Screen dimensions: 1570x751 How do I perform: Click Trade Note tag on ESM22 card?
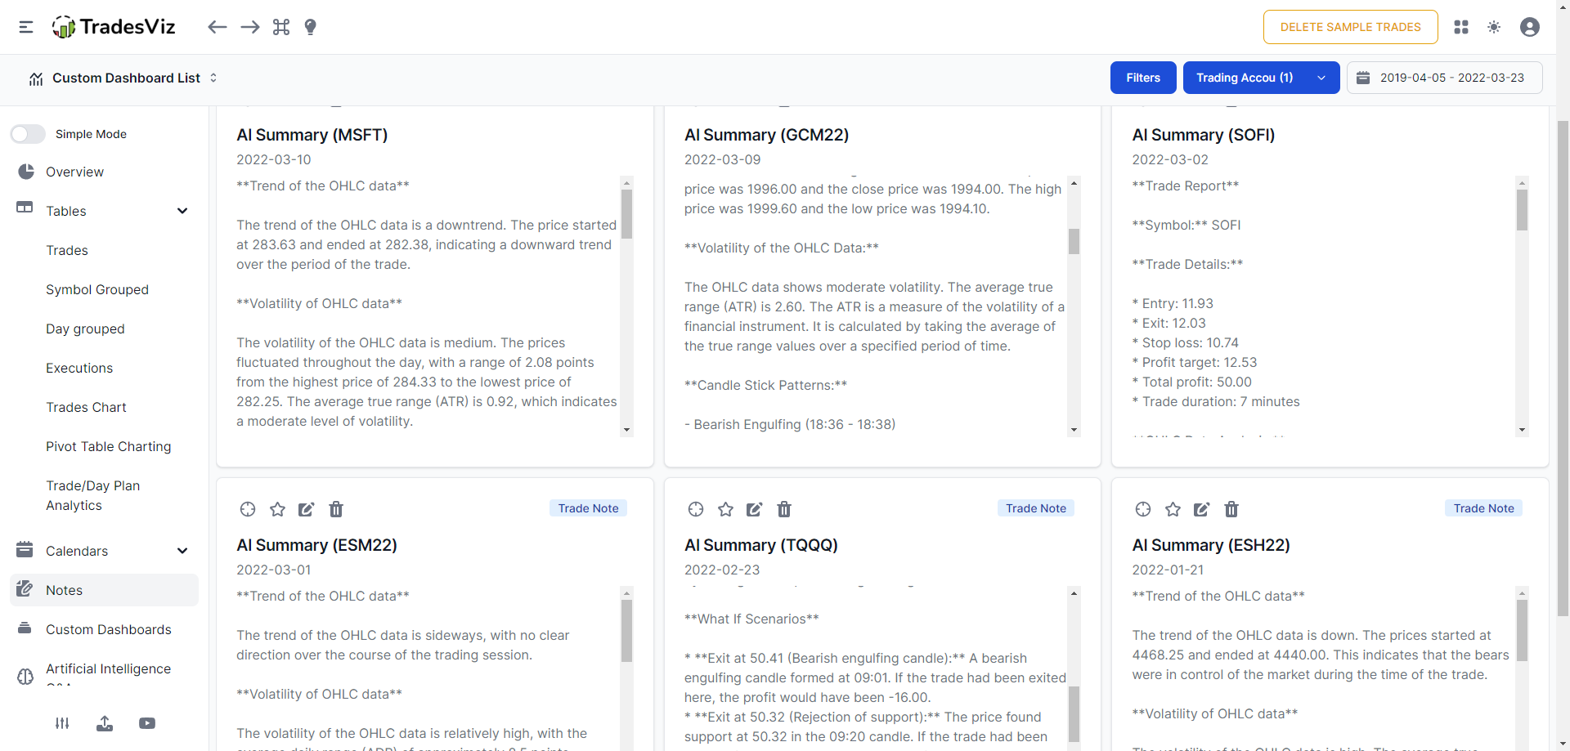[589, 508]
